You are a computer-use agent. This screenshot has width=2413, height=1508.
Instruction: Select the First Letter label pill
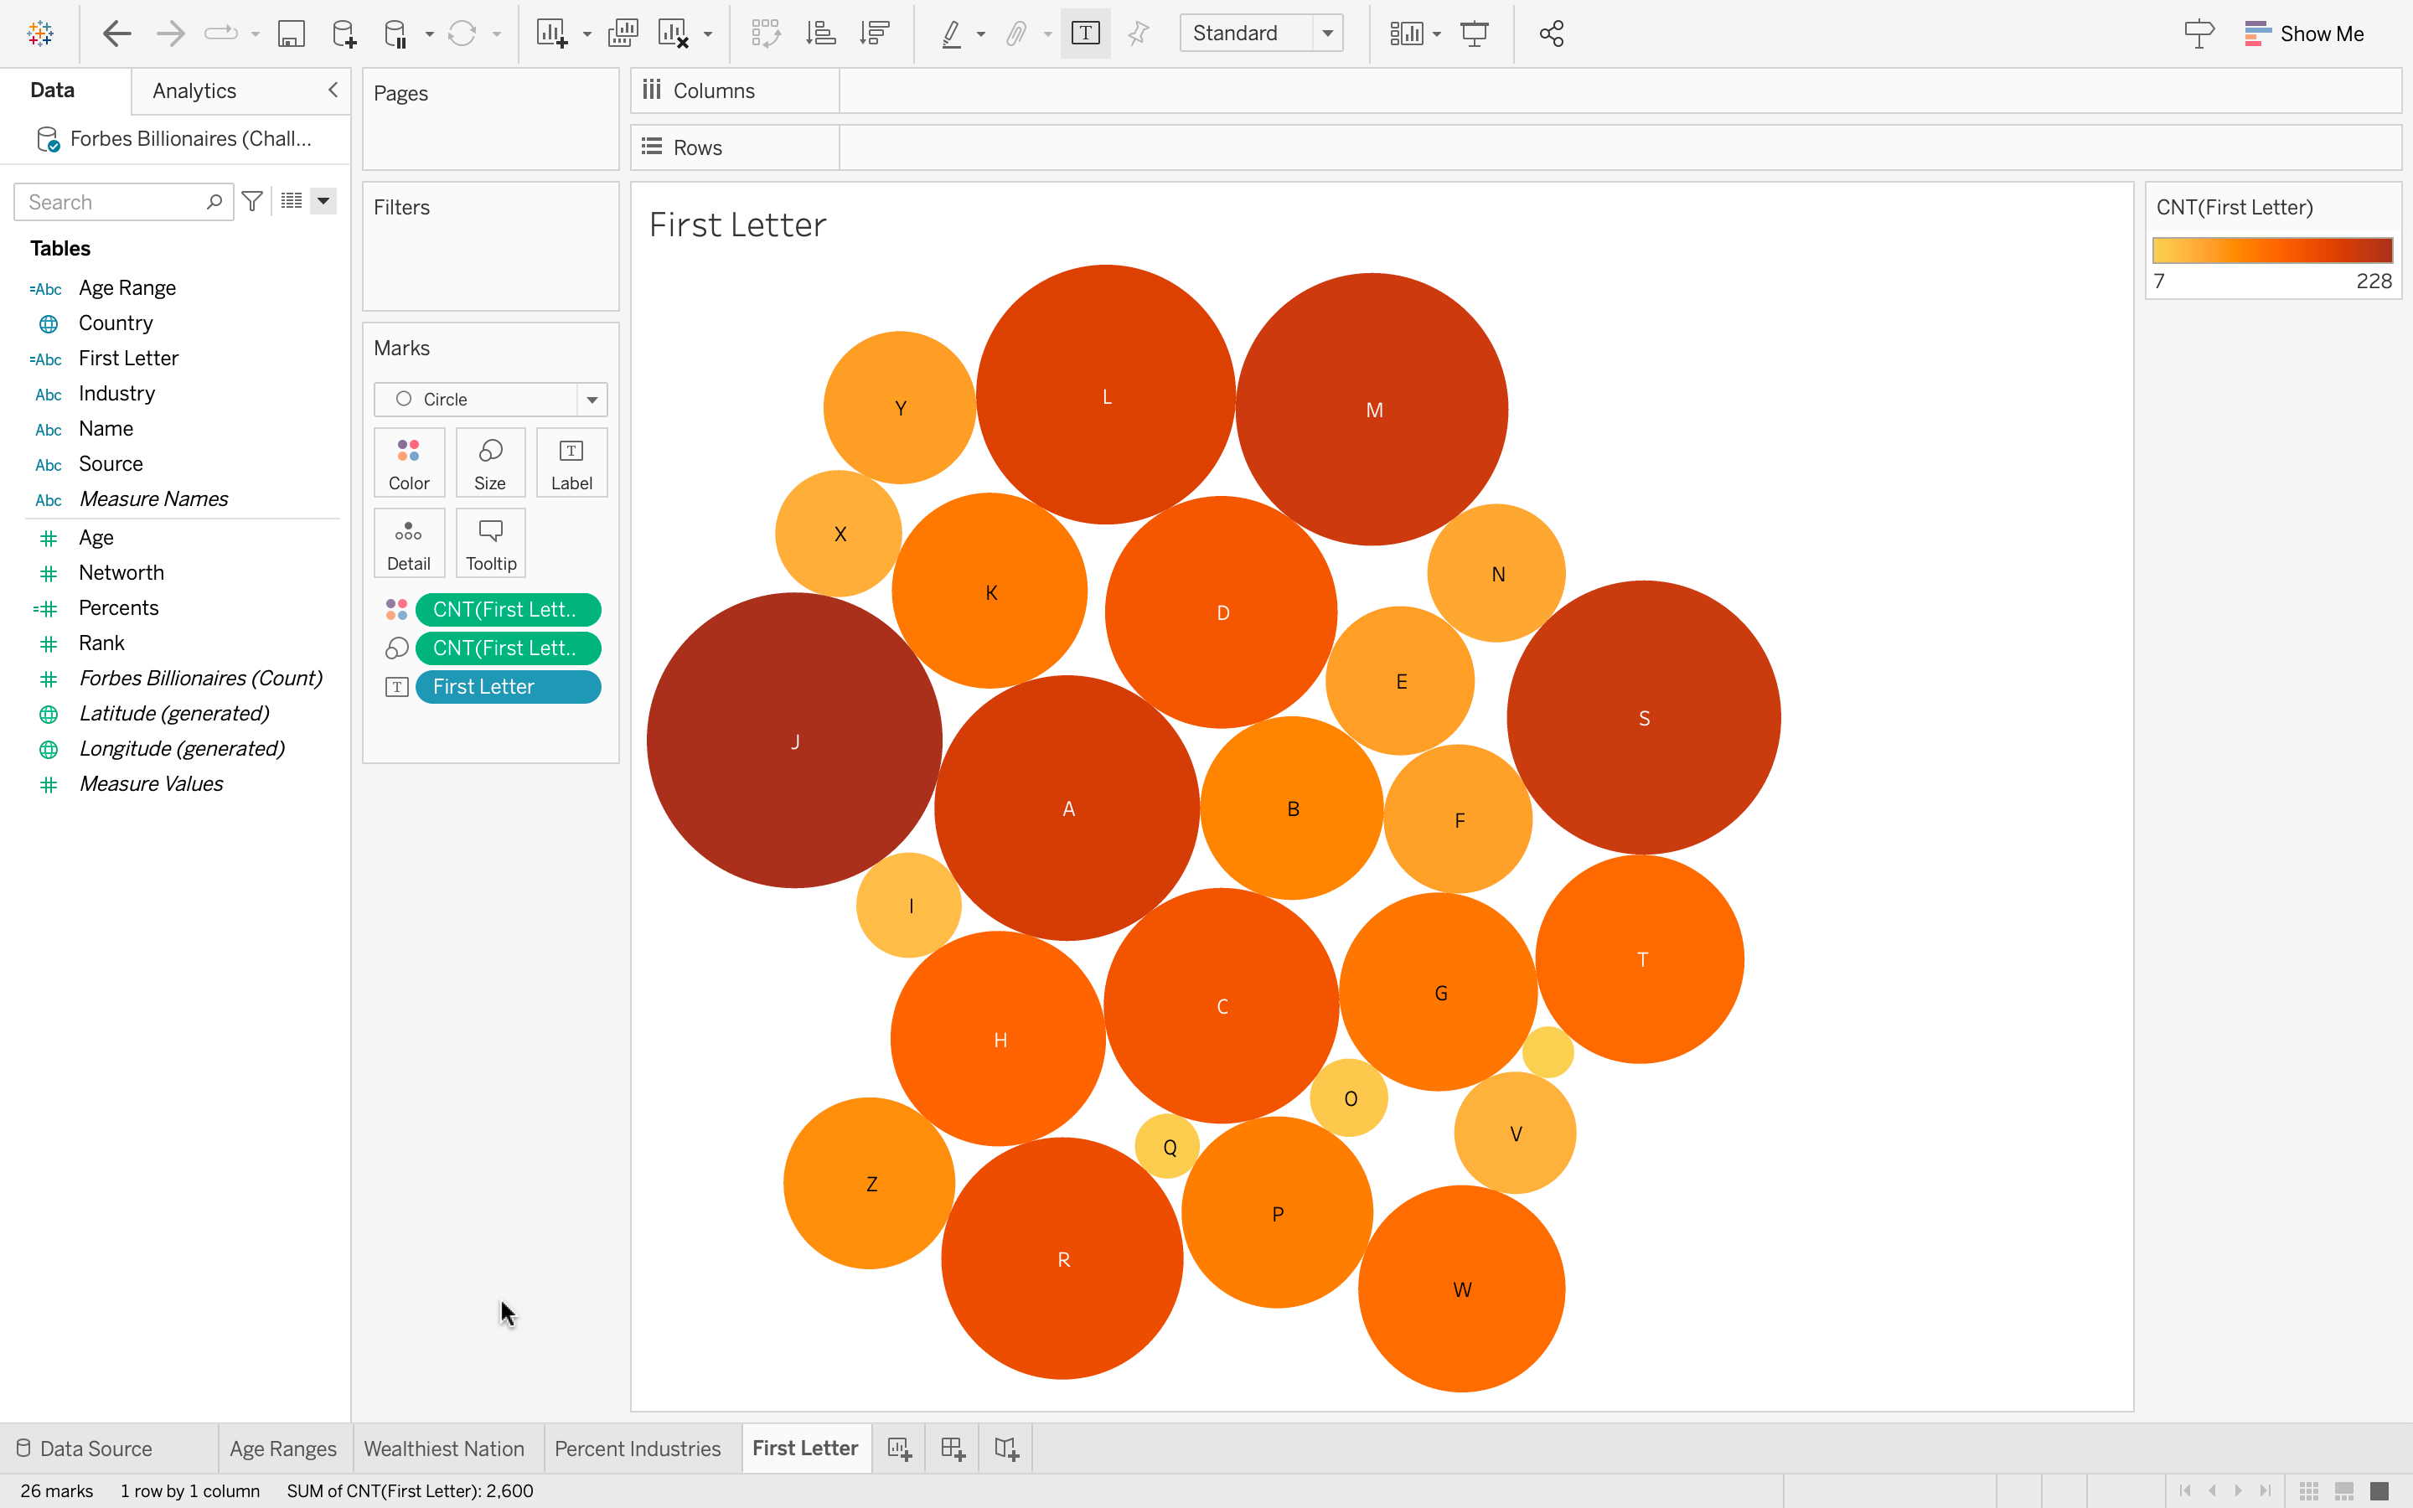[x=508, y=686]
